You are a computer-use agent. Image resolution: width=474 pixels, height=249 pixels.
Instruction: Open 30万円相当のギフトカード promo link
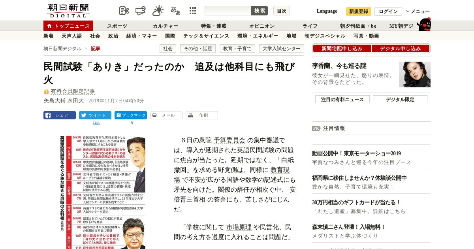point(357,202)
